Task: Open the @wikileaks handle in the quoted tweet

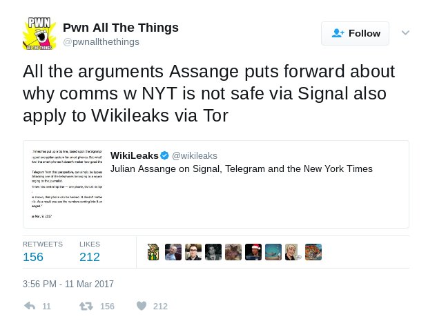Action: click(195, 155)
